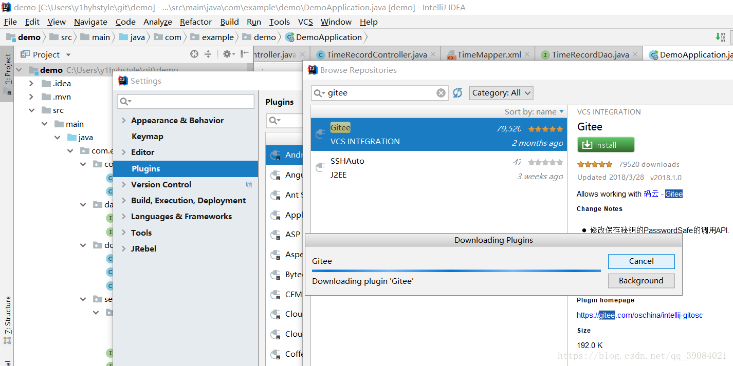Switch to TimeMapper.xml editor tab

tap(489, 54)
